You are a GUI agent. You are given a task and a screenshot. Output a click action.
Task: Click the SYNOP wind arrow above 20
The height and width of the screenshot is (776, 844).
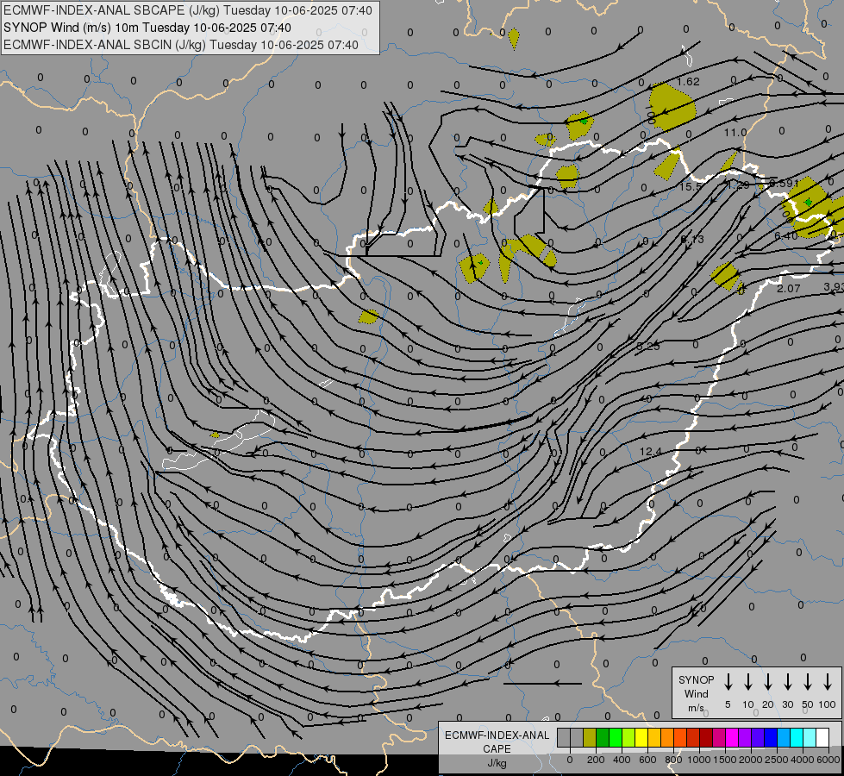(768, 681)
